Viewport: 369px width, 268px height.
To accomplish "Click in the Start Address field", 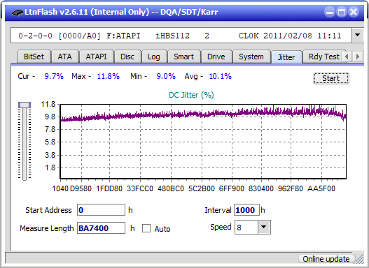I will tap(101, 210).
